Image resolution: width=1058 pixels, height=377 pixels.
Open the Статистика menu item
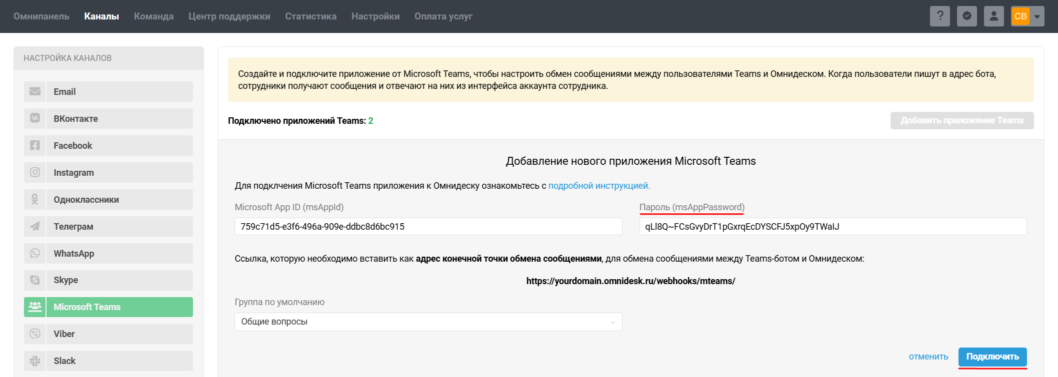311,16
